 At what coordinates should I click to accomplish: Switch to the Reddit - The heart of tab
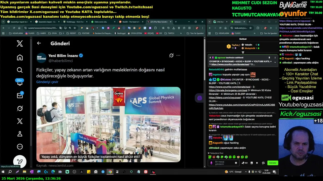131,22
